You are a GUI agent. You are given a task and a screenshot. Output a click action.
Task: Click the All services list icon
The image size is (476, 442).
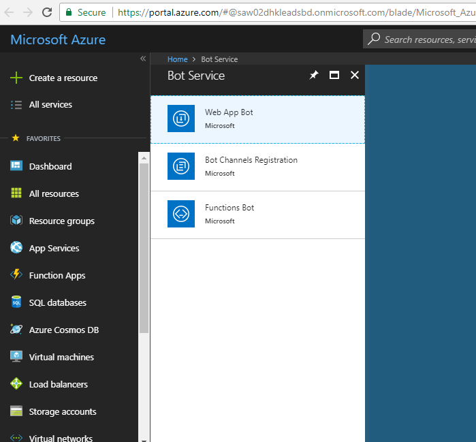pyautogui.click(x=16, y=105)
